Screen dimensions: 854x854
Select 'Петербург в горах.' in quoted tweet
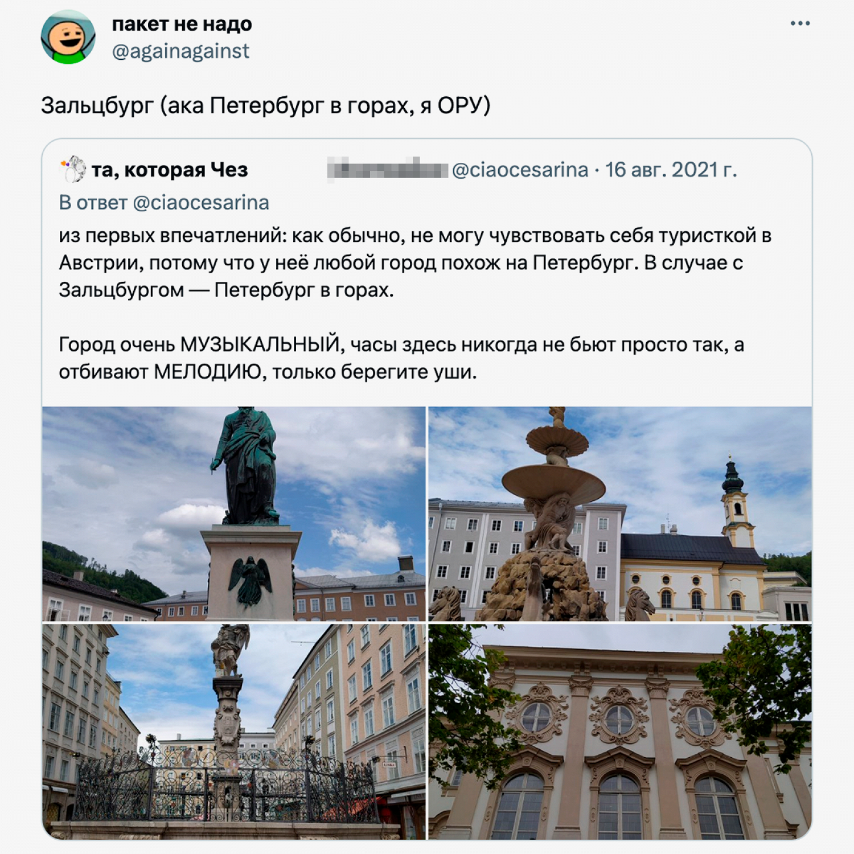pyautogui.click(x=304, y=290)
